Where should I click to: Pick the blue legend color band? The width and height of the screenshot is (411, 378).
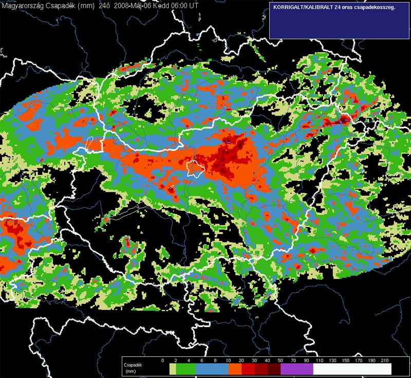click(211, 369)
